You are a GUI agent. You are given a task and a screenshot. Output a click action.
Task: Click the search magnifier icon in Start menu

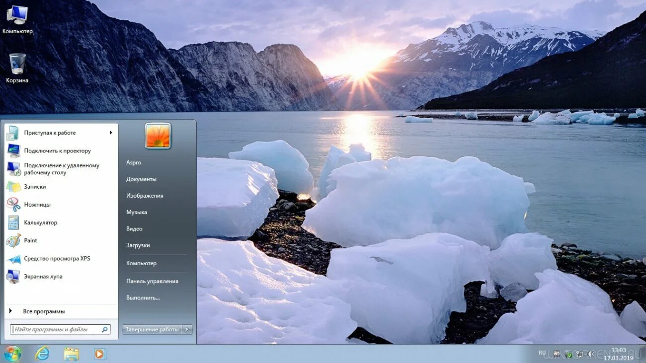coord(105,329)
